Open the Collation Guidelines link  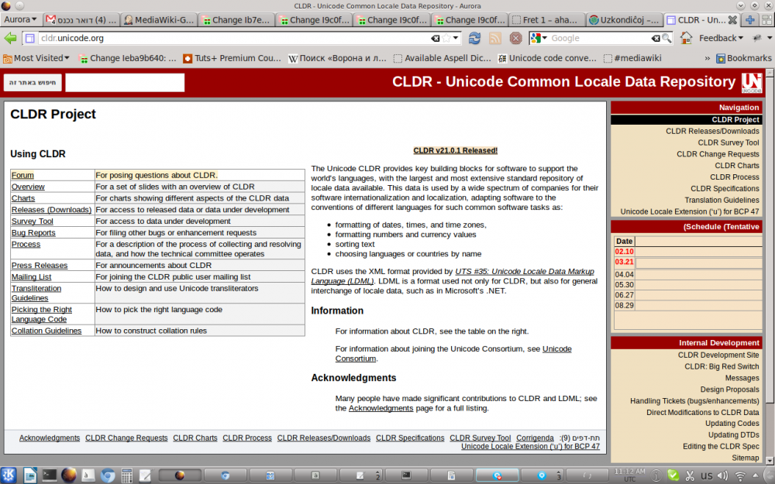(46, 331)
